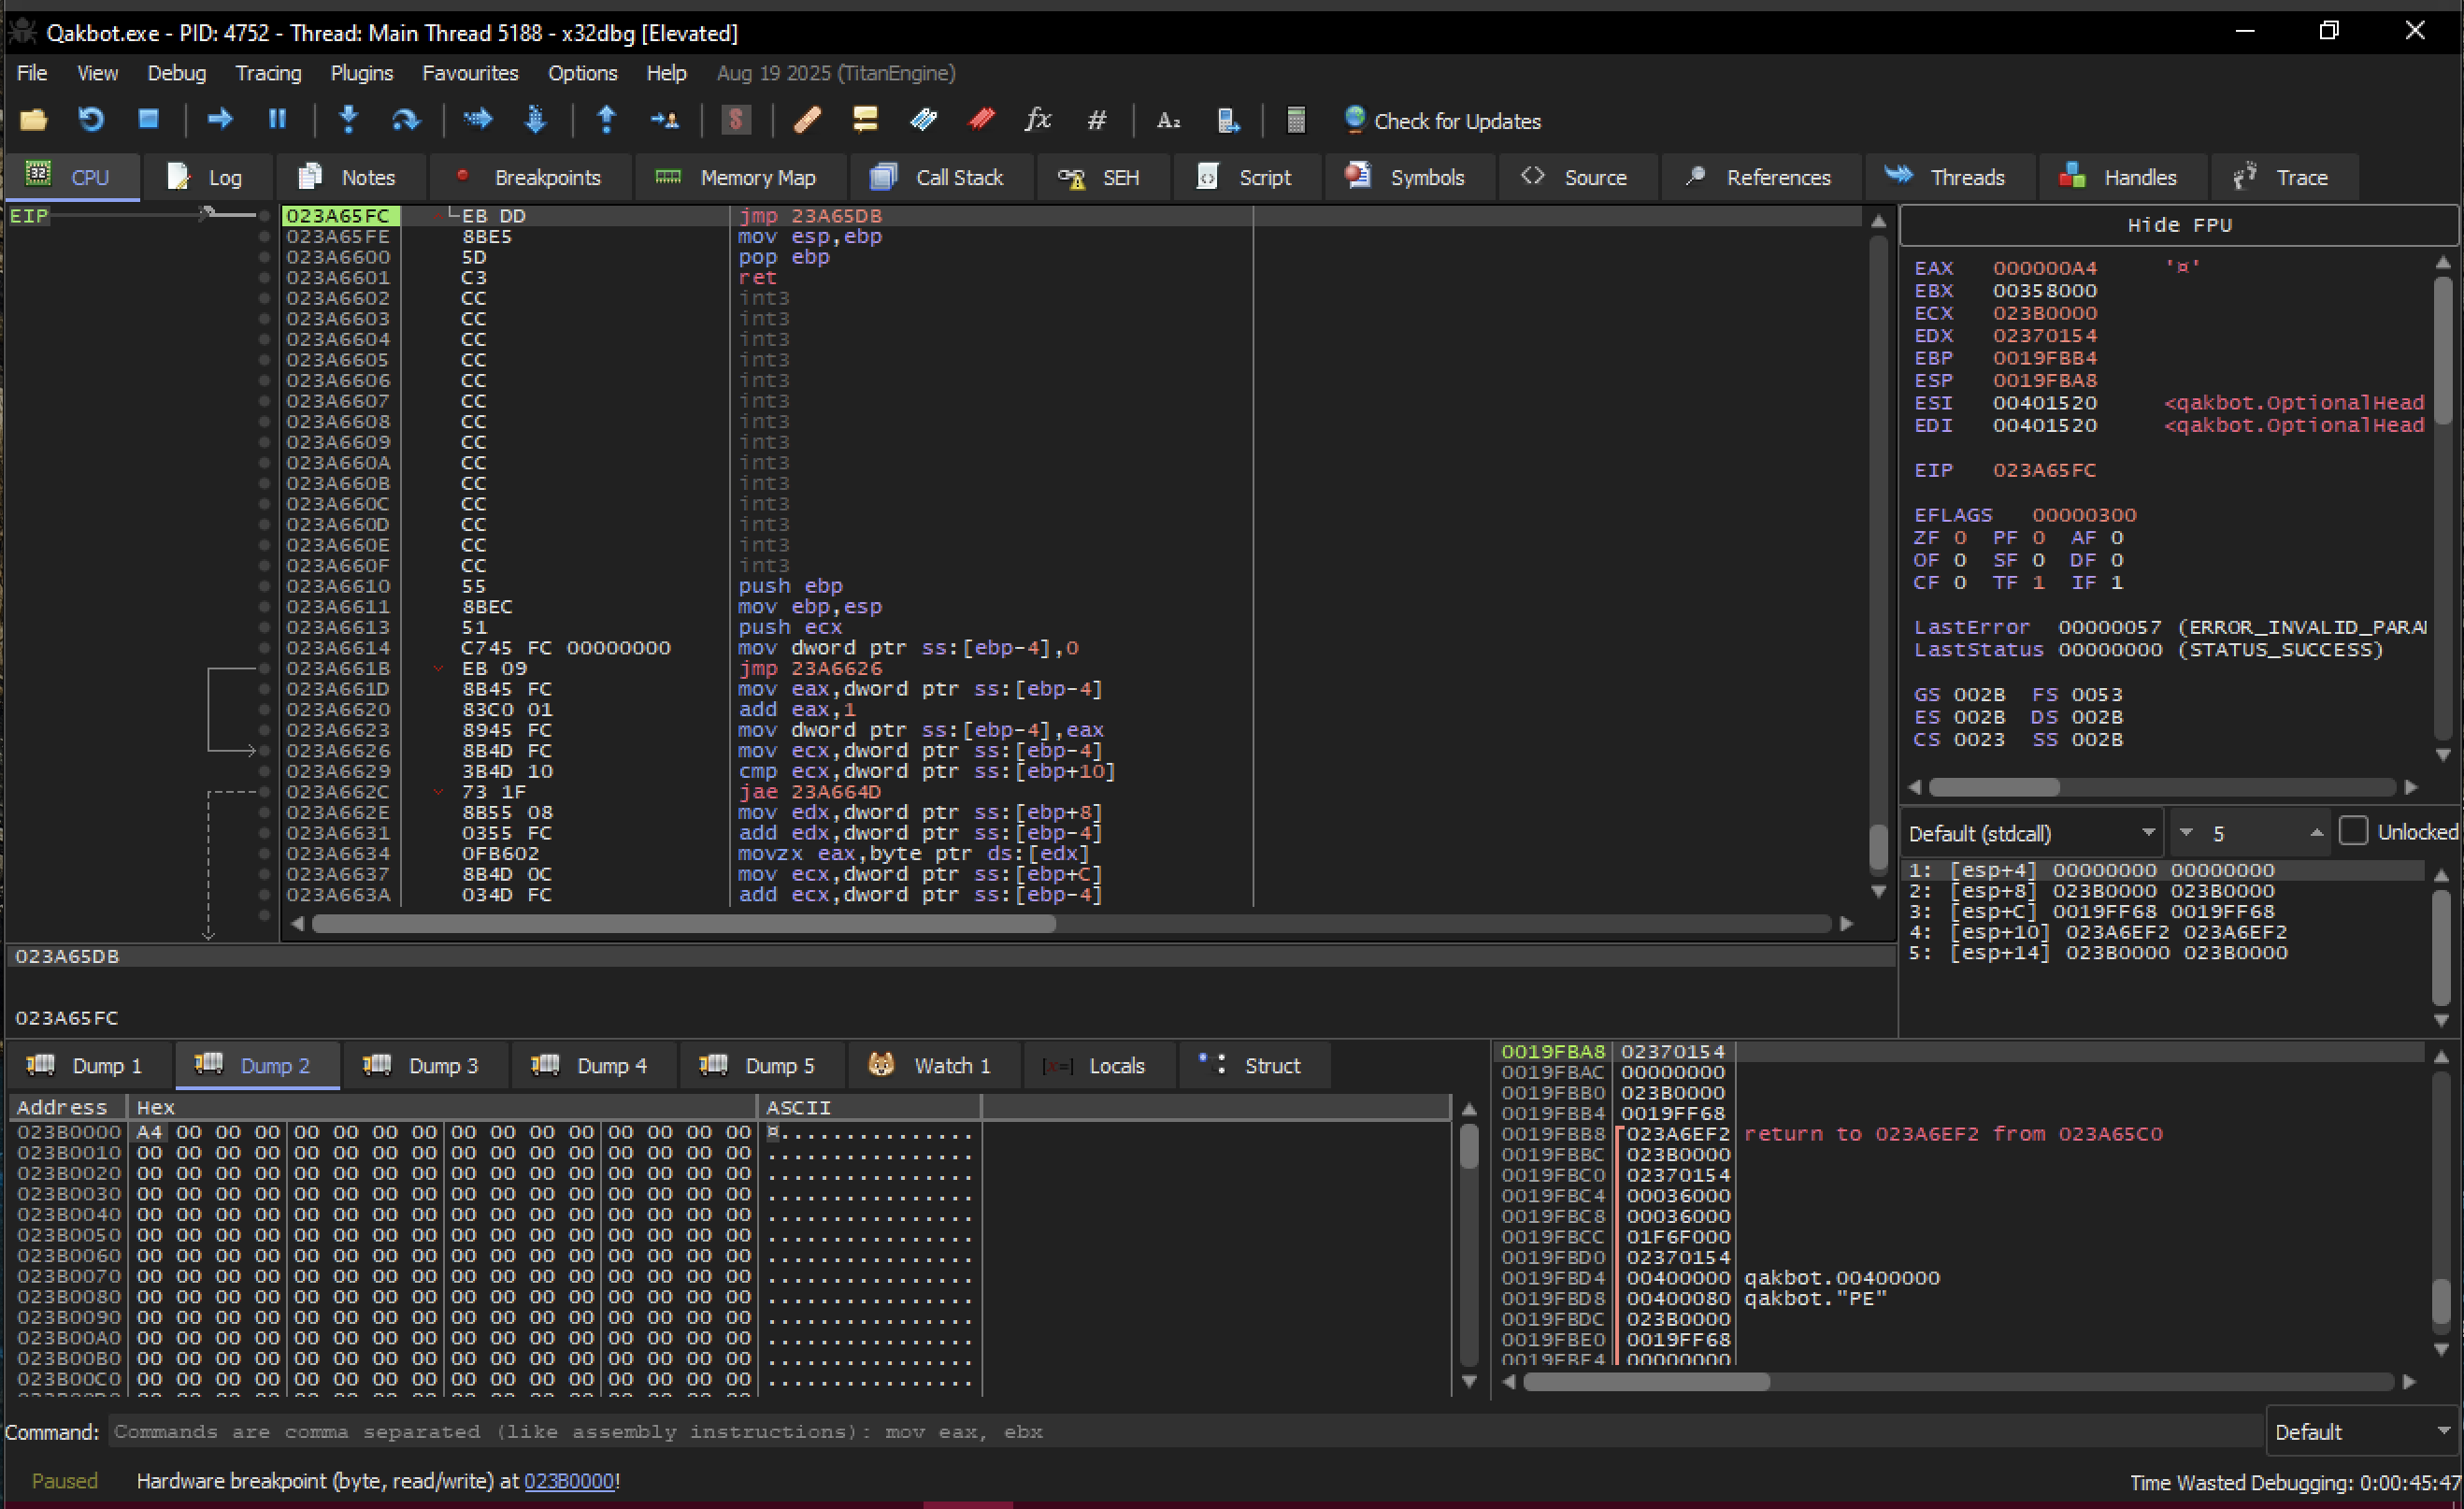Restart the debuggee with the restart icon
The height and width of the screenshot is (1509, 2464).
tap(91, 121)
